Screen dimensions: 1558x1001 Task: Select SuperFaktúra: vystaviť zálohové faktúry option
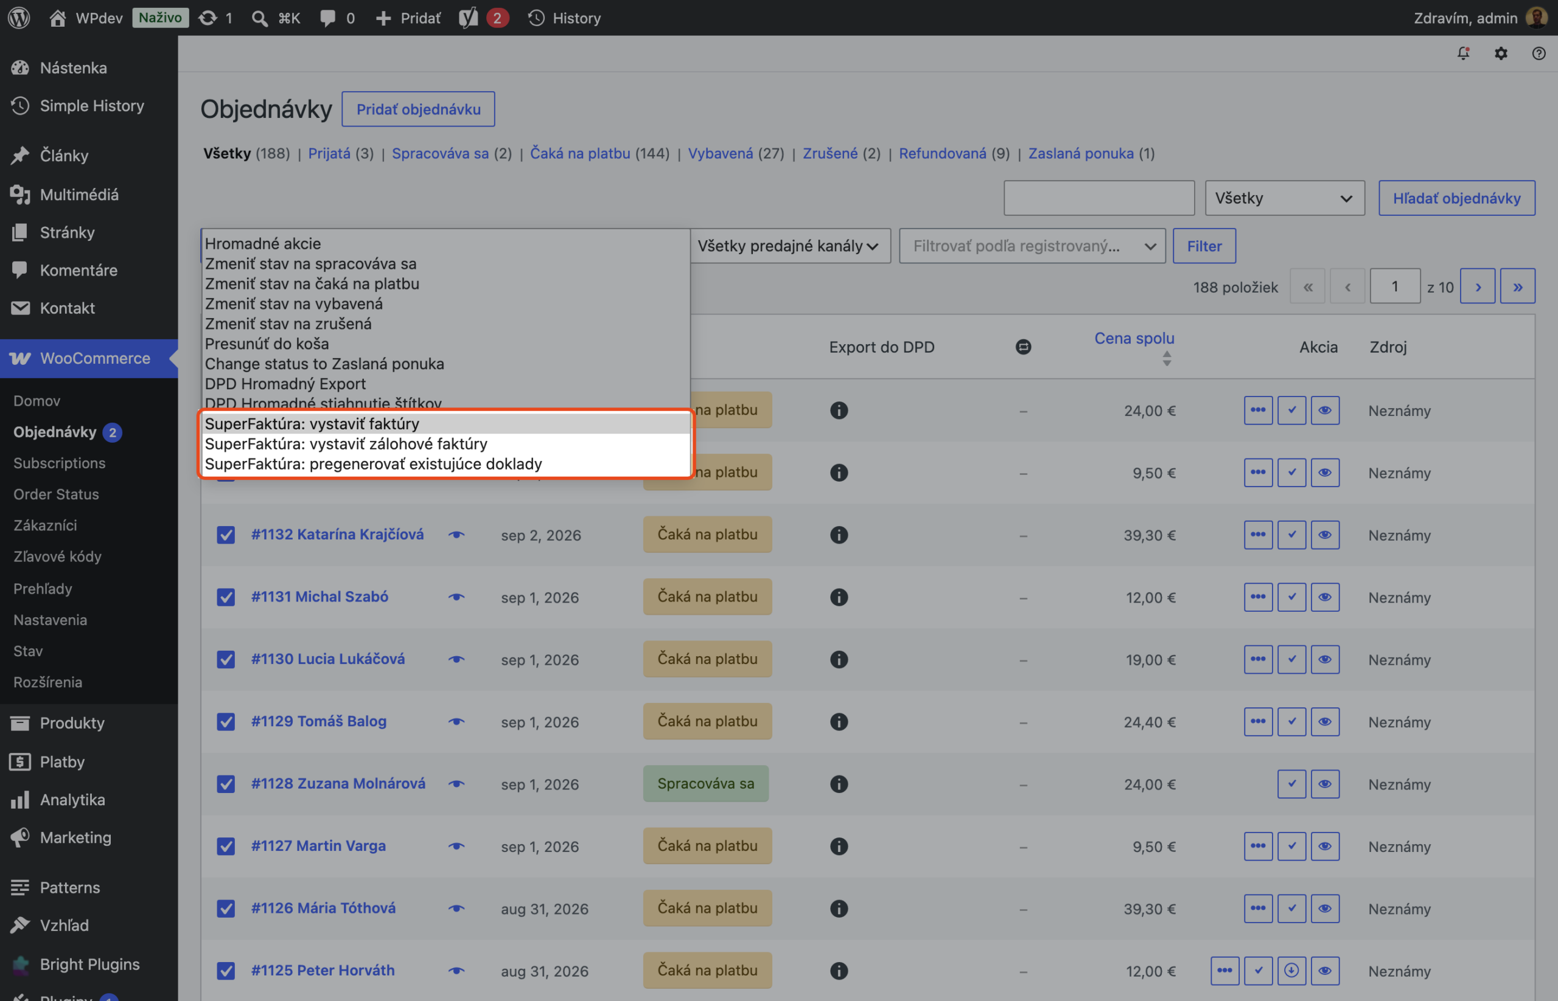tap(445, 444)
